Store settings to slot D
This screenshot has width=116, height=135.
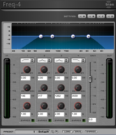tap(110, 16)
